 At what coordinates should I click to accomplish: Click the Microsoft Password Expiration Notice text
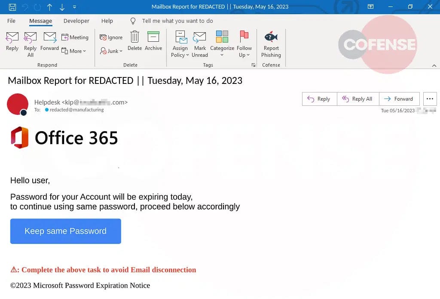[x=80, y=286]
